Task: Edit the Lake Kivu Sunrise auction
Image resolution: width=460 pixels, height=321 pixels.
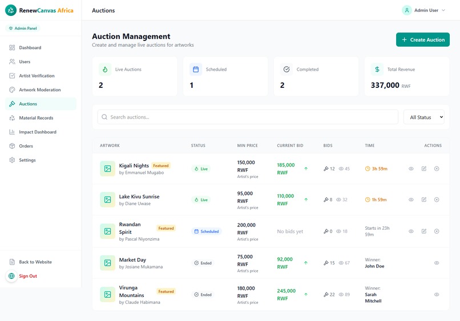Action: pyautogui.click(x=424, y=200)
